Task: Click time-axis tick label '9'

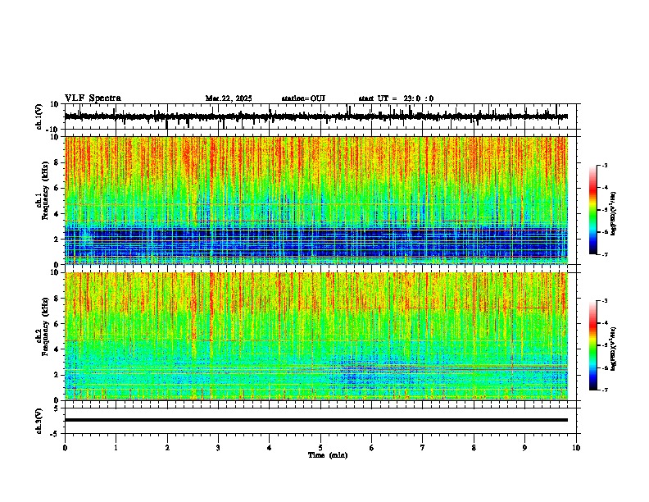Action: point(524,448)
